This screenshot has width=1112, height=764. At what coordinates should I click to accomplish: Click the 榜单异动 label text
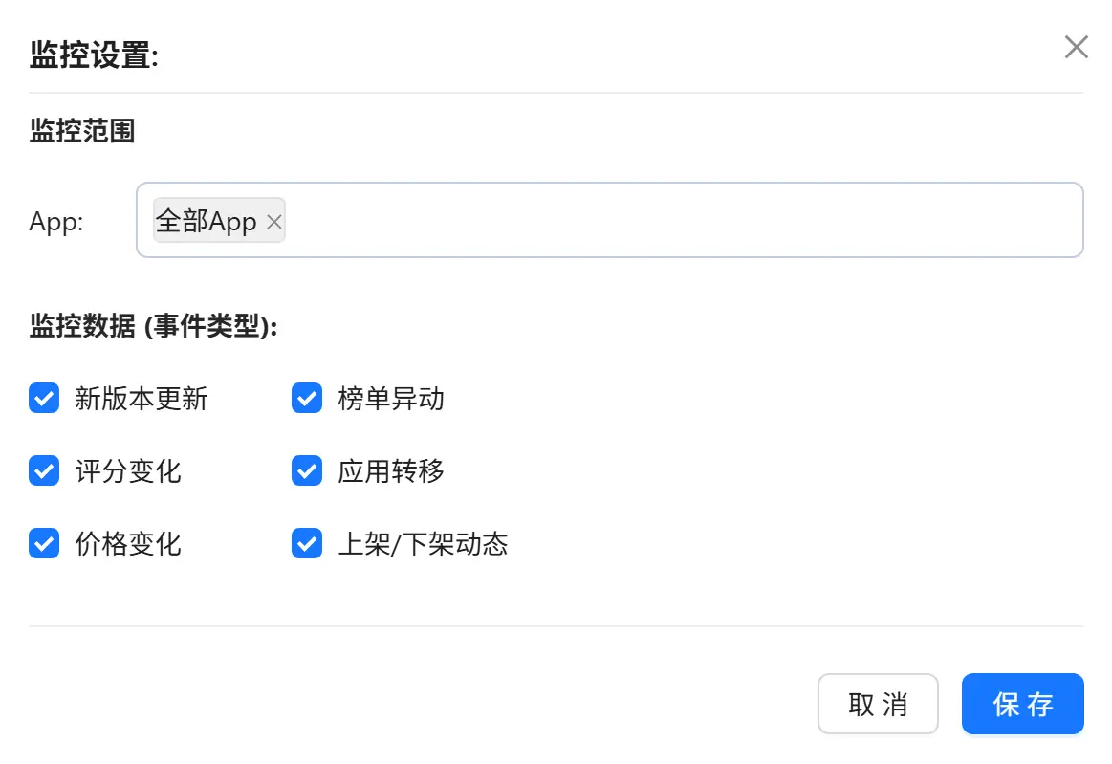tap(389, 399)
